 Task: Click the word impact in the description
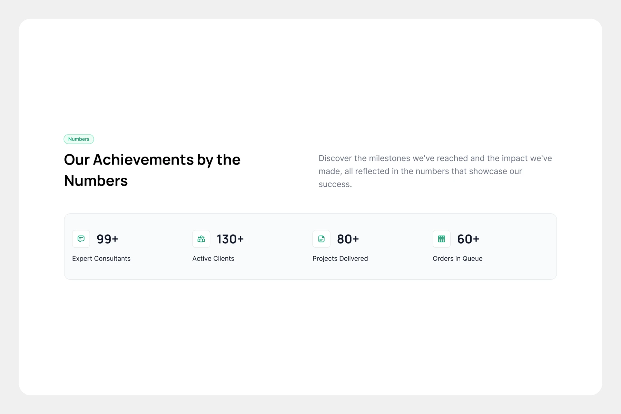(514, 158)
